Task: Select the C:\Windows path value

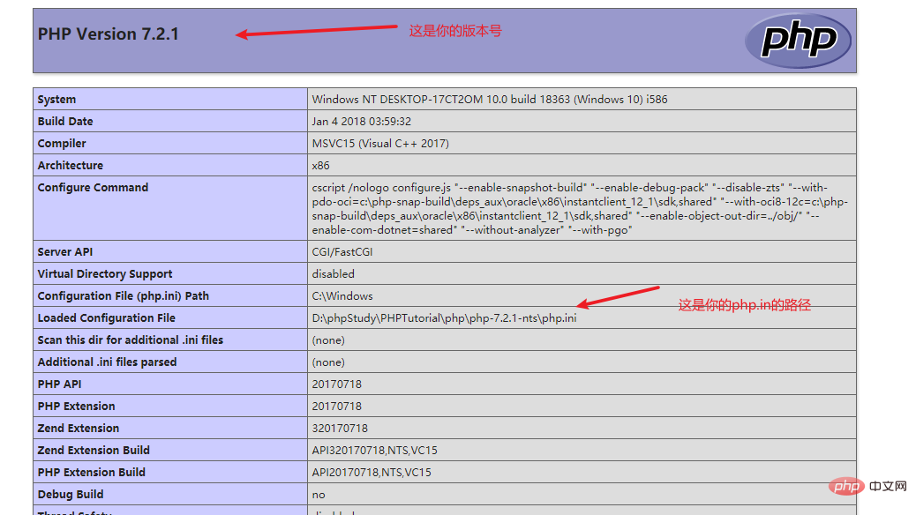Action: (x=342, y=296)
